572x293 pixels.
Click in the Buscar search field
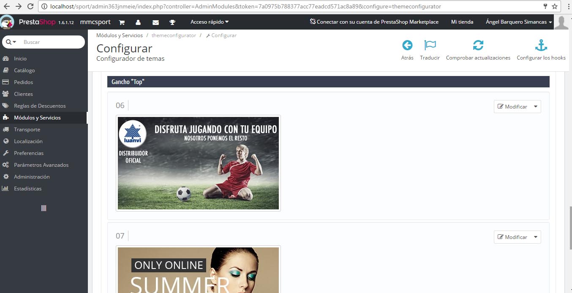[51, 42]
